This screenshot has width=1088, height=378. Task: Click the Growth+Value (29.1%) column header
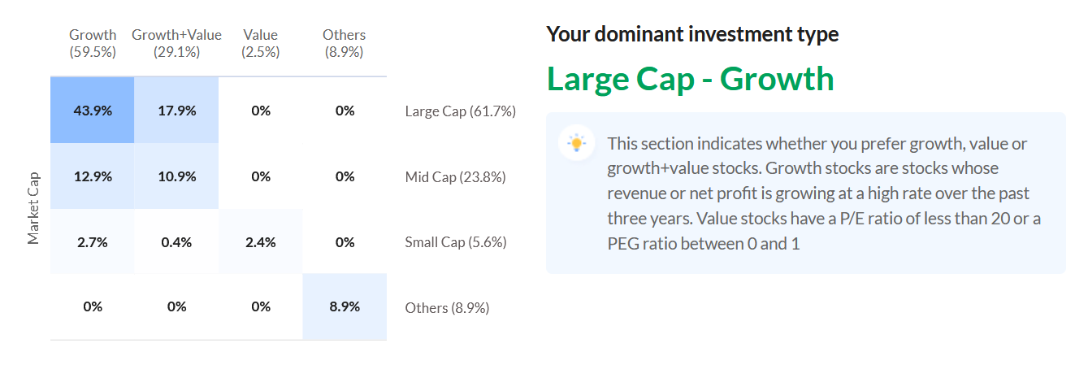pyautogui.click(x=177, y=43)
